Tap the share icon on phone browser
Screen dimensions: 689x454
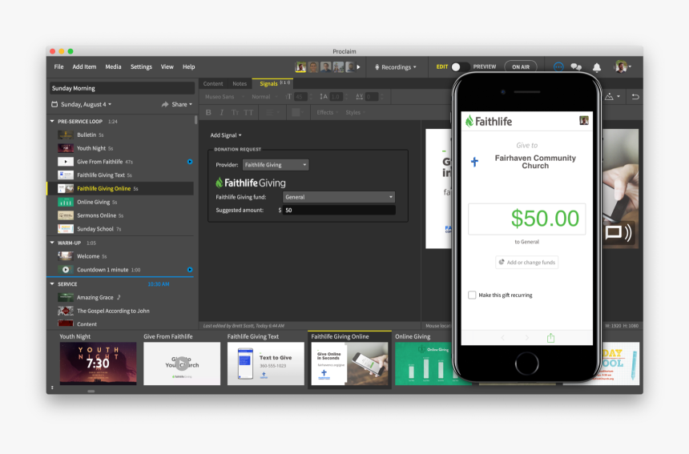550,338
